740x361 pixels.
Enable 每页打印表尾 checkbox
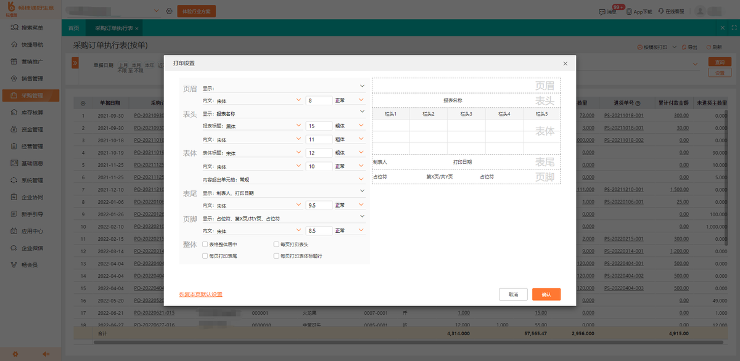(205, 256)
